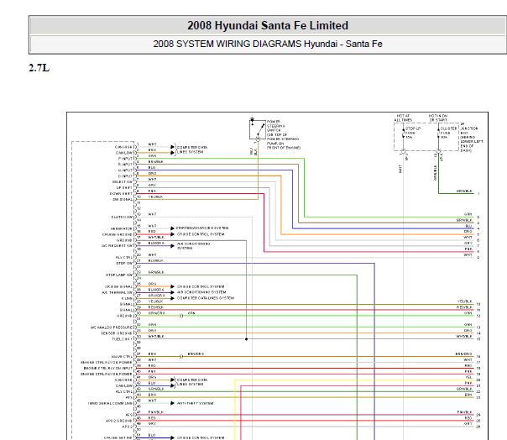Click 'COMPUTER DATA LINES SYSTEM' reference beside pin 27
The image size is (507, 440).
(x=206, y=298)
